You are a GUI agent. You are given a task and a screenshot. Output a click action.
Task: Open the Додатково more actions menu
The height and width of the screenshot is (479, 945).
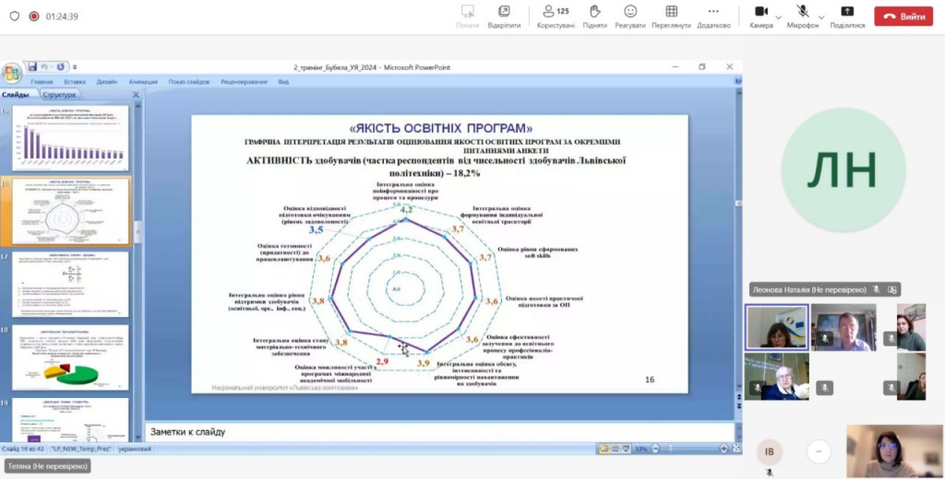point(713,17)
